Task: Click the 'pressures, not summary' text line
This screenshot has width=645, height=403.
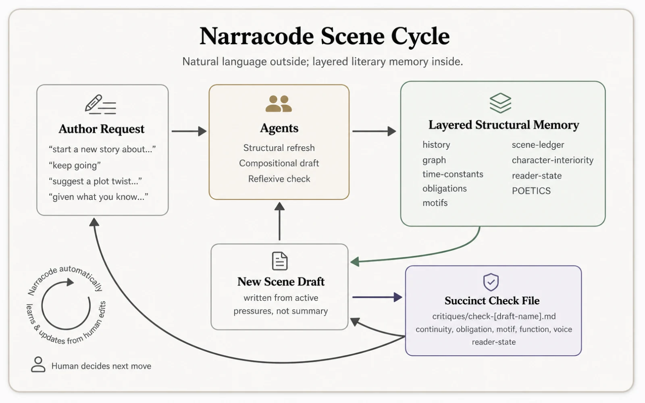Action: tap(281, 311)
